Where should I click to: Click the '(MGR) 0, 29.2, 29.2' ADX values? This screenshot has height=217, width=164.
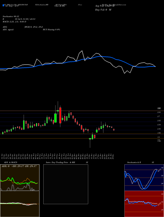(33, 27)
